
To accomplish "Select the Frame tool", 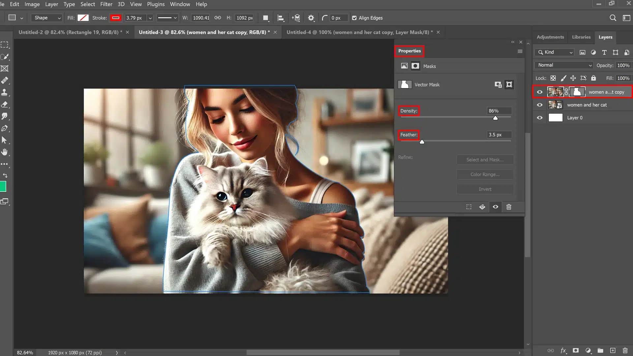I will click(x=5, y=68).
